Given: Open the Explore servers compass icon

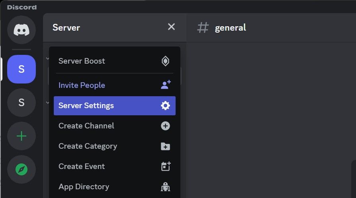Looking at the screenshot, I should [21, 170].
